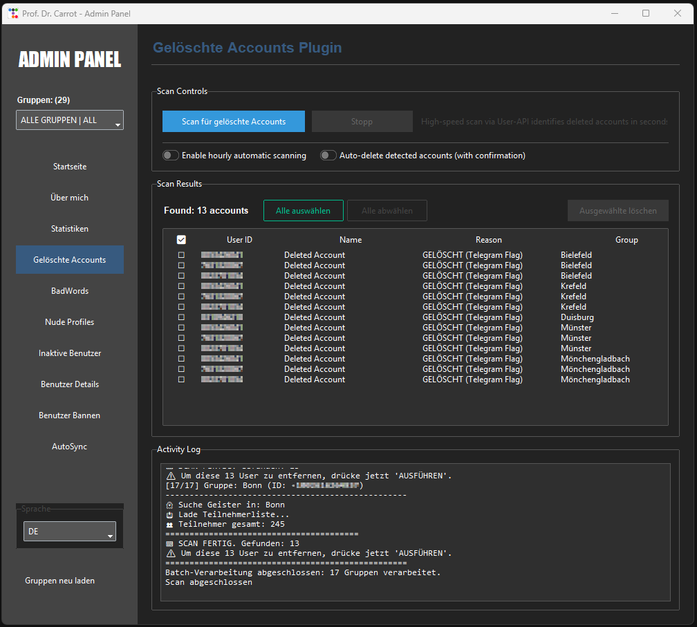Image resolution: width=697 pixels, height=627 pixels.
Task: Click the Reason column header
Action: pyautogui.click(x=488, y=240)
